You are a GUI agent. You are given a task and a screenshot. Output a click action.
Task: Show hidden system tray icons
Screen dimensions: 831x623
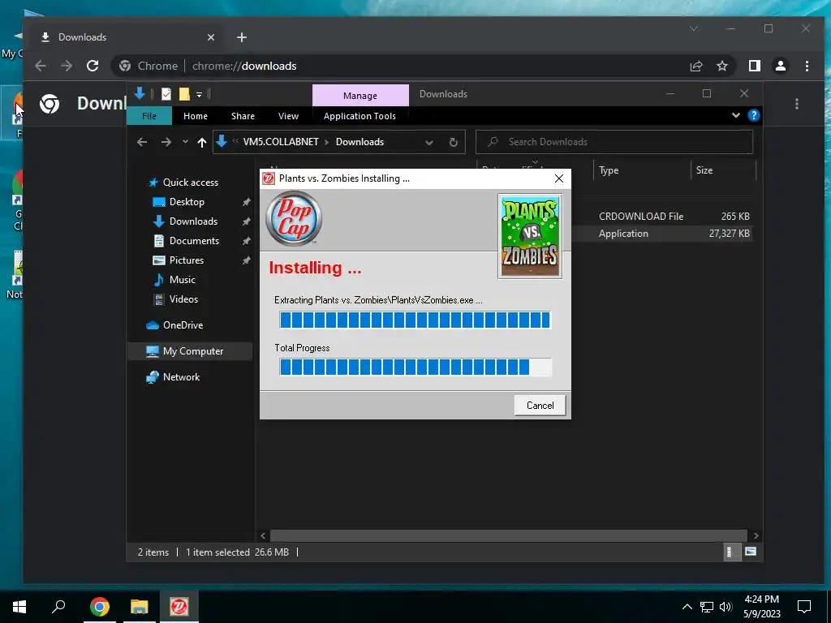[x=687, y=607]
